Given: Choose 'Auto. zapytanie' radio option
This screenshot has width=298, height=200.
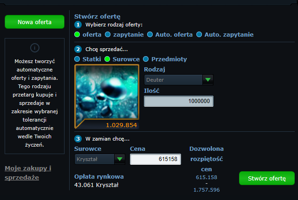Looking at the screenshot, I should pos(199,34).
